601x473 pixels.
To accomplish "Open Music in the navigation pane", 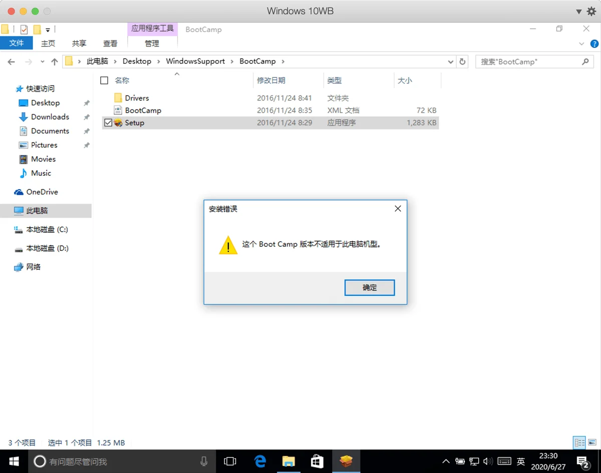I will [x=41, y=173].
